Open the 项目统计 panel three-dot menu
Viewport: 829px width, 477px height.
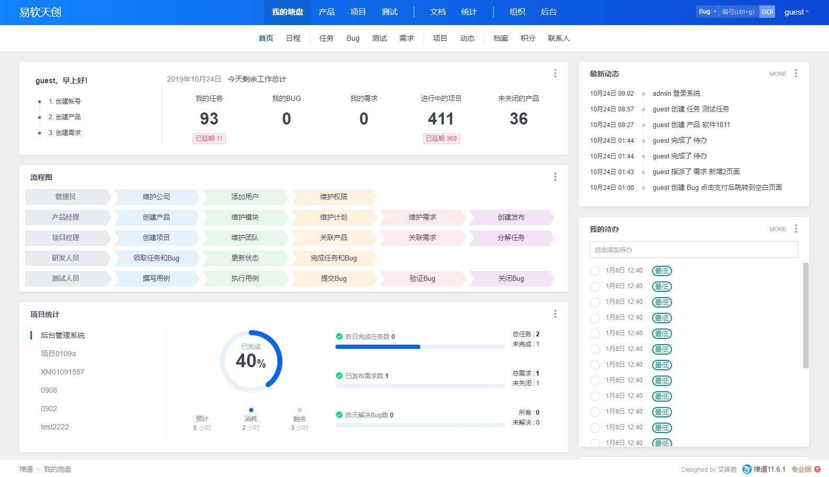pyautogui.click(x=555, y=314)
